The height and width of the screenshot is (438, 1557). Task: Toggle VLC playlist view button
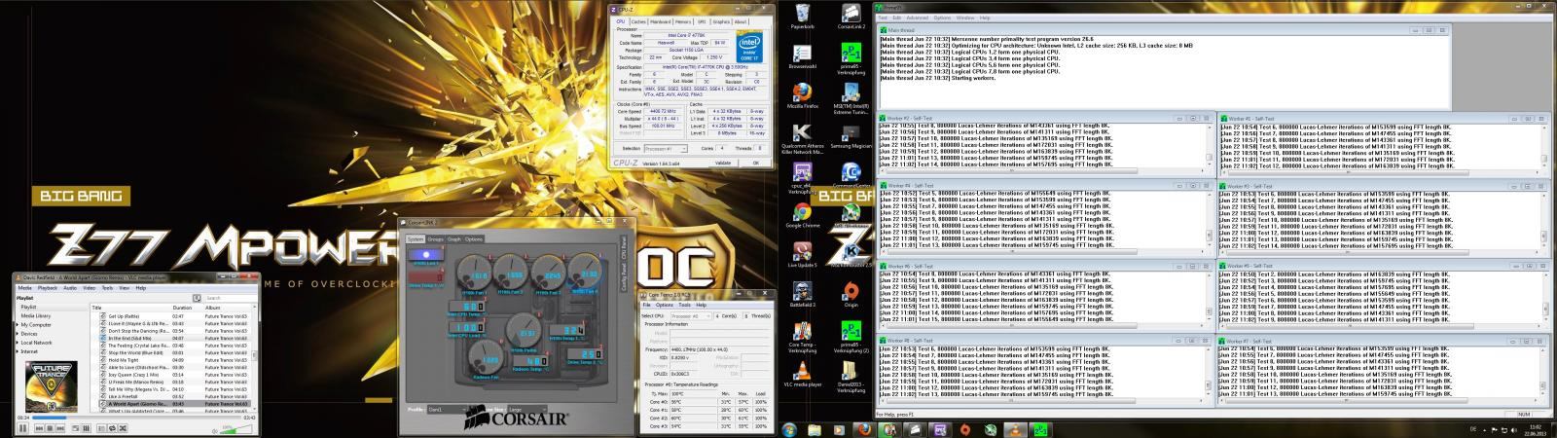(x=101, y=428)
